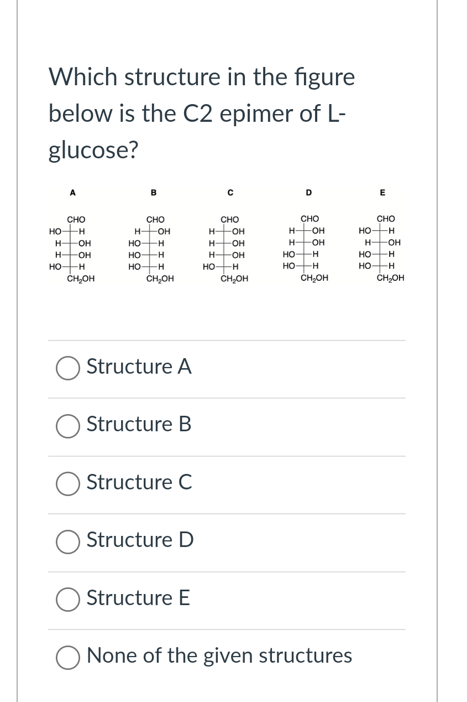The height and width of the screenshot is (702, 467).
Task: Click the Structure A answer label
Action: [139, 367]
